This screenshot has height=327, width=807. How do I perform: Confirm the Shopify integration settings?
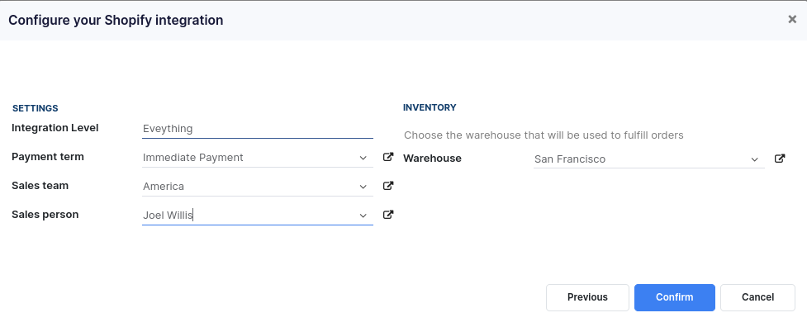[x=674, y=297]
